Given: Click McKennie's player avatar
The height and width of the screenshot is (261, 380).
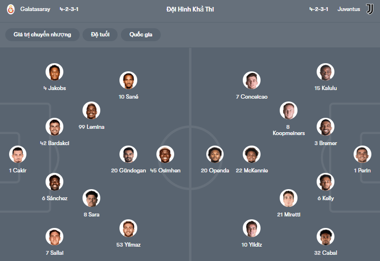Looking at the screenshot, I should pos(251,154).
